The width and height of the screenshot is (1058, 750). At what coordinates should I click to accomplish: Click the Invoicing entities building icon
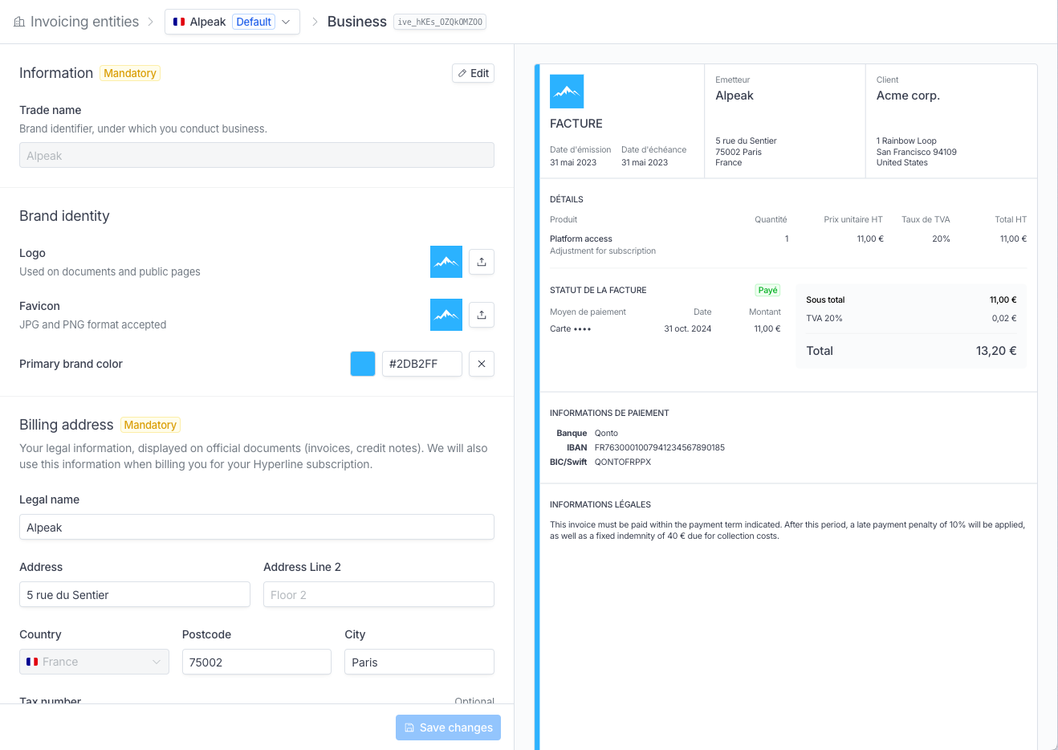tap(19, 22)
